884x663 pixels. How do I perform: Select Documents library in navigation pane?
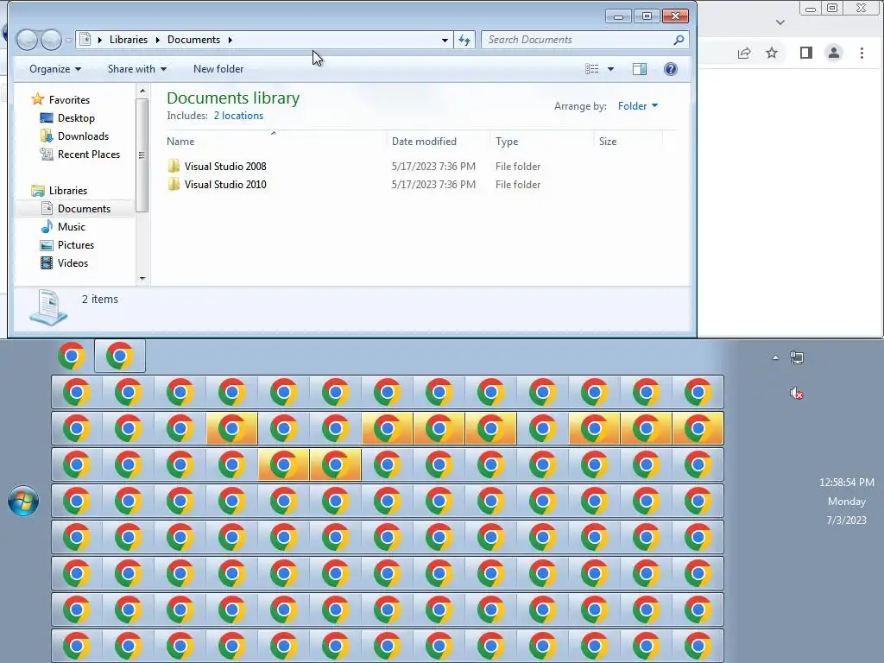click(84, 209)
